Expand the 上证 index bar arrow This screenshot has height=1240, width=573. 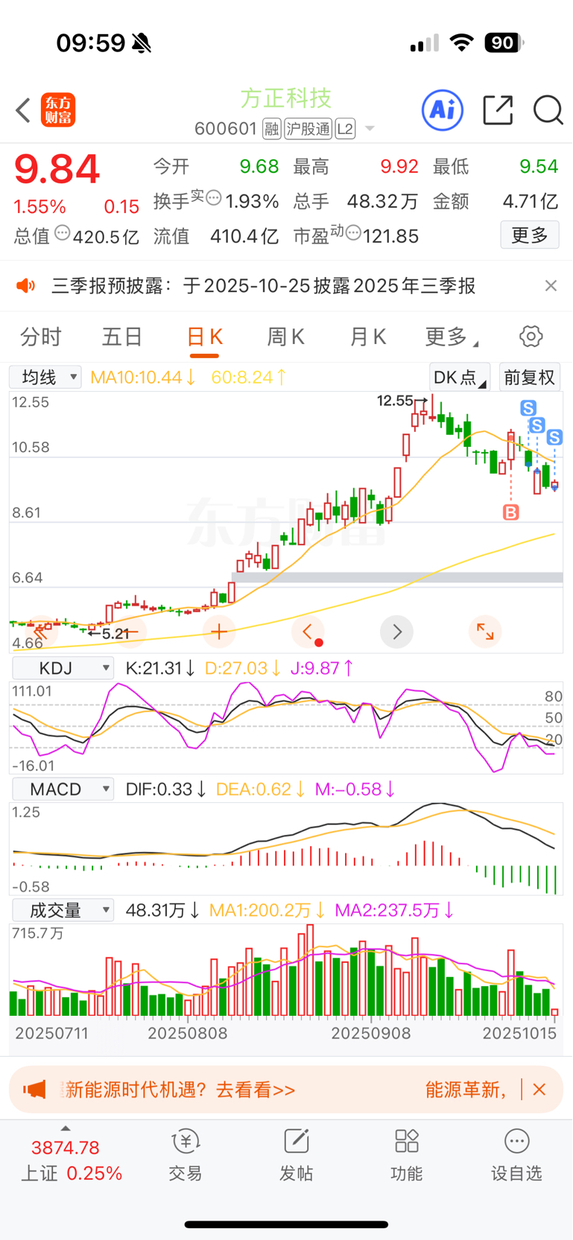tap(66, 1128)
